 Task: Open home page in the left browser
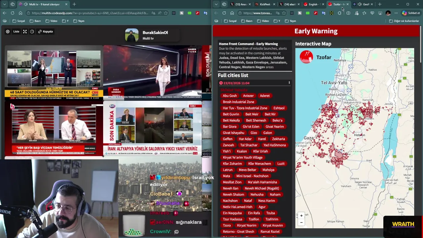click(x=20, y=13)
